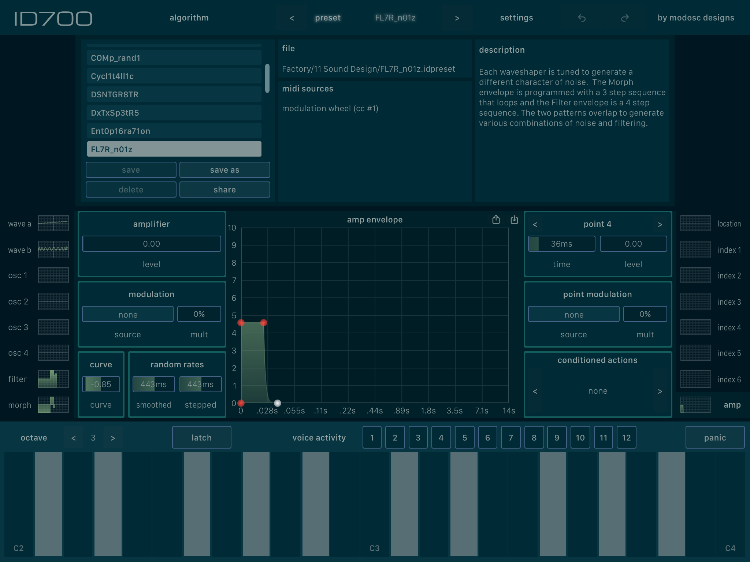Increase keyboard octave

tap(113, 438)
